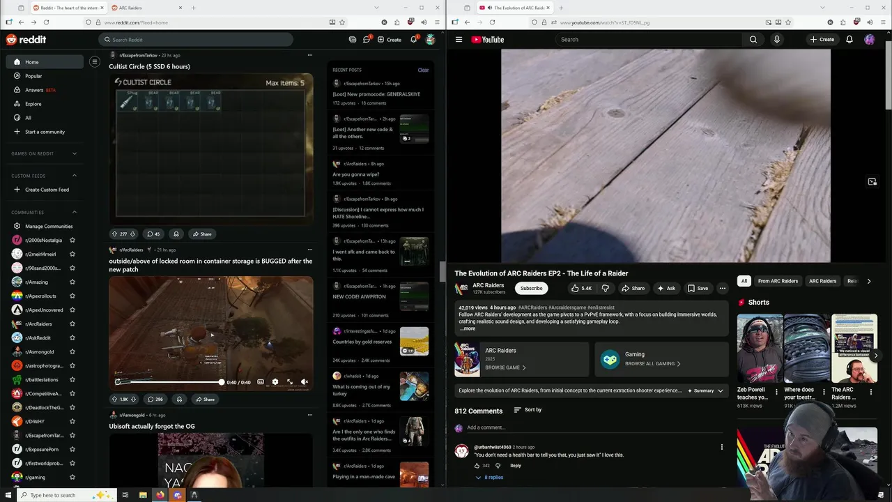Toggle miniplayer icon beside YouTube video
Image resolution: width=892 pixels, height=502 pixels.
[x=872, y=182]
